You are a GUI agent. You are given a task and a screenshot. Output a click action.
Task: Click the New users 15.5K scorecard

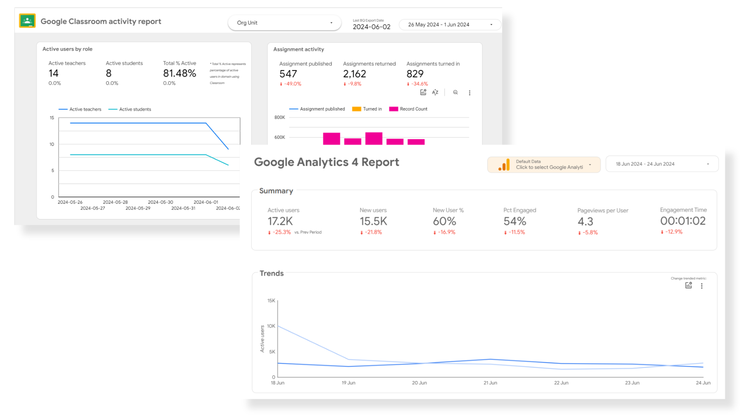tap(373, 221)
